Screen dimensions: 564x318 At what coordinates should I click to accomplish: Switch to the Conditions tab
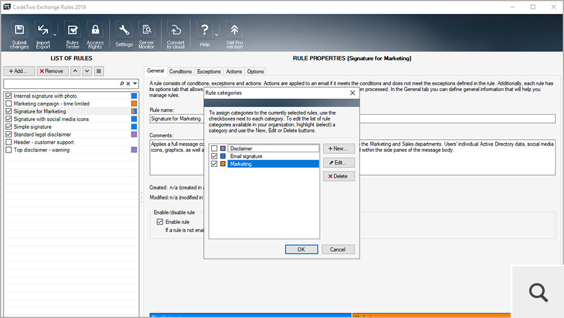(x=180, y=71)
